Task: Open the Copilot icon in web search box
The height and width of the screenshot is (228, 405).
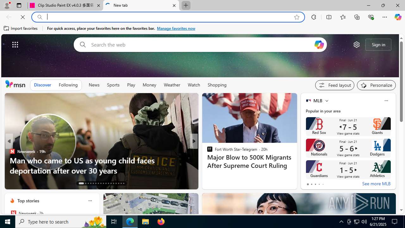Action: [x=319, y=45]
